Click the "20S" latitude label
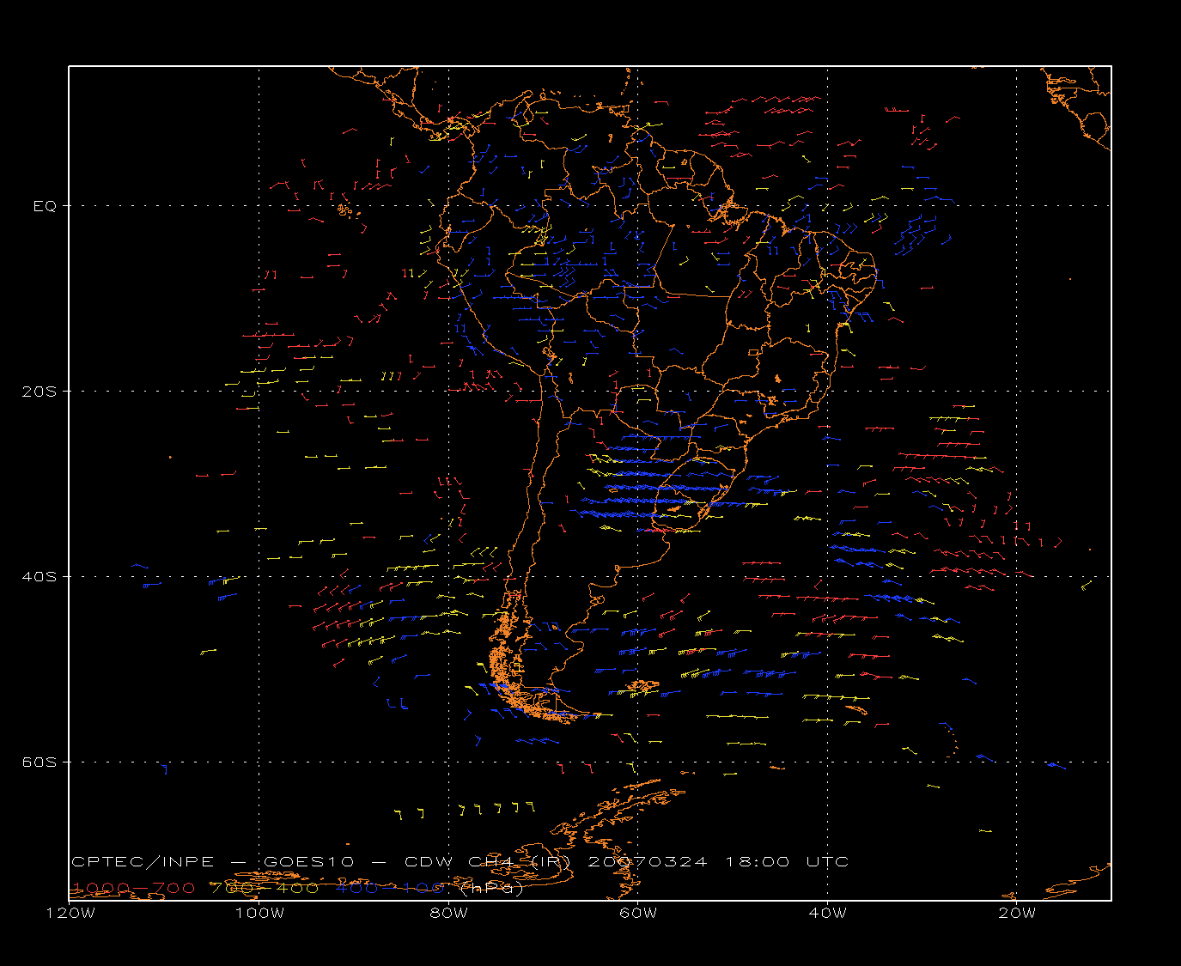This screenshot has width=1181, height=966. (40, 392)
